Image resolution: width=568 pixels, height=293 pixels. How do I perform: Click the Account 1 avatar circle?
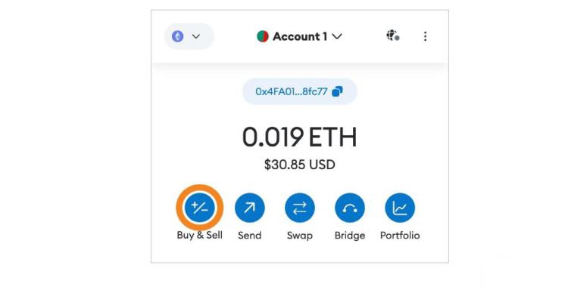263,36
